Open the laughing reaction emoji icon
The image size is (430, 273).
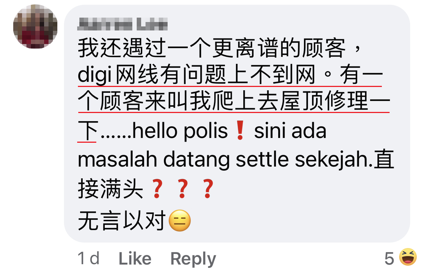click(408, 257)
